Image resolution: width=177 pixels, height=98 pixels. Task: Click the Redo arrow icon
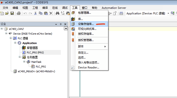tap(30, 13)
